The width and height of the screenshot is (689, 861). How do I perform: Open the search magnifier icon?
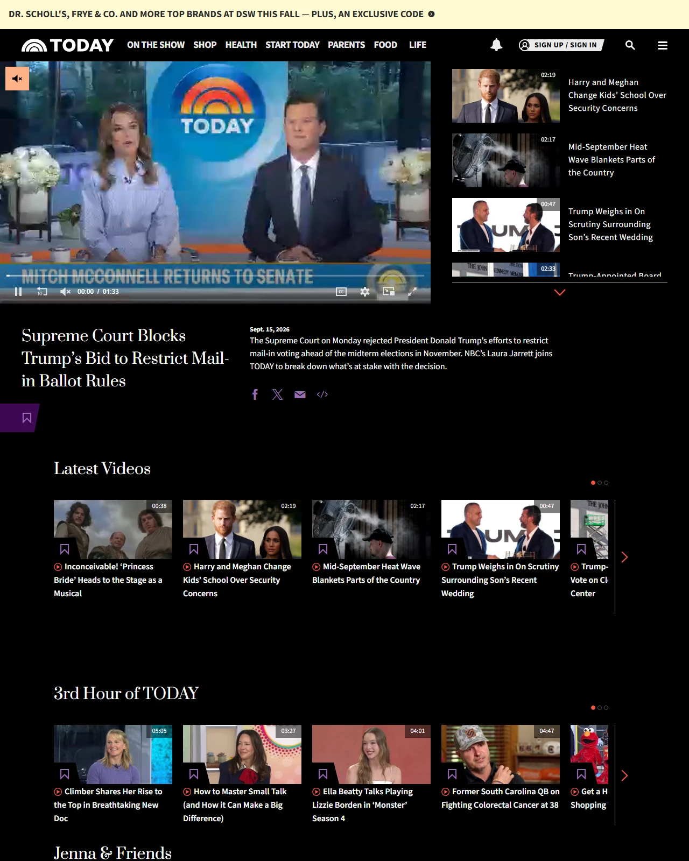(630, 45)
